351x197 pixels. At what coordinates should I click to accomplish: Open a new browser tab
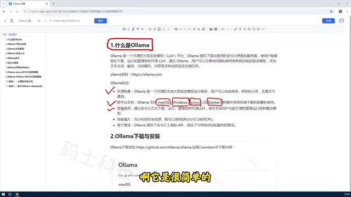tap(53, 4)
